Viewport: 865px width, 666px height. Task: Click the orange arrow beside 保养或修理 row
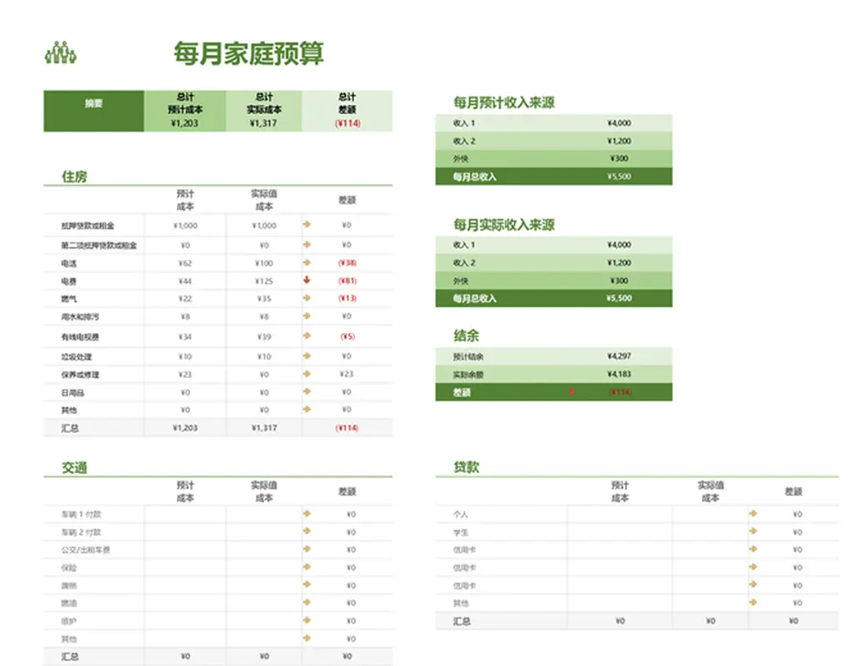click(x=307, y=373)
